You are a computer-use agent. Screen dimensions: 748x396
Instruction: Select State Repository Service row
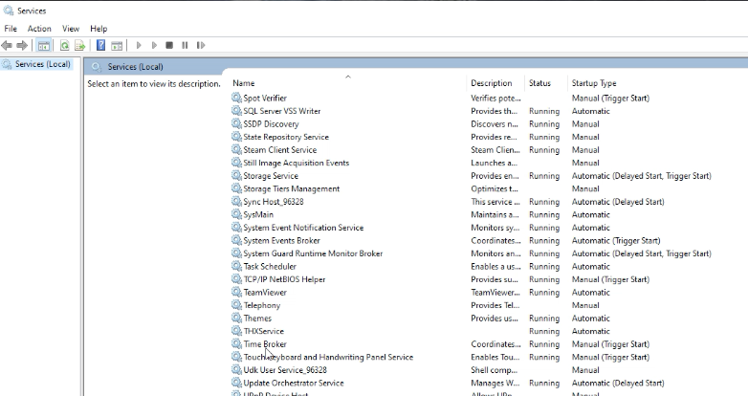coord(286,137)
